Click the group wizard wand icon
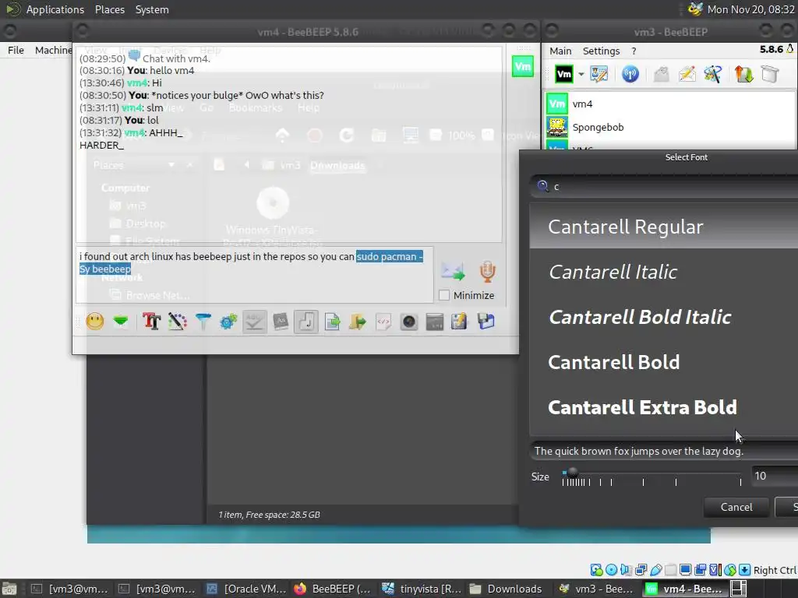The width and height of the screenshot is (798, 598). [712, 74]
